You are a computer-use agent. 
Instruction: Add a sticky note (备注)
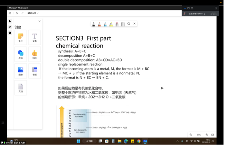(21, 37)
